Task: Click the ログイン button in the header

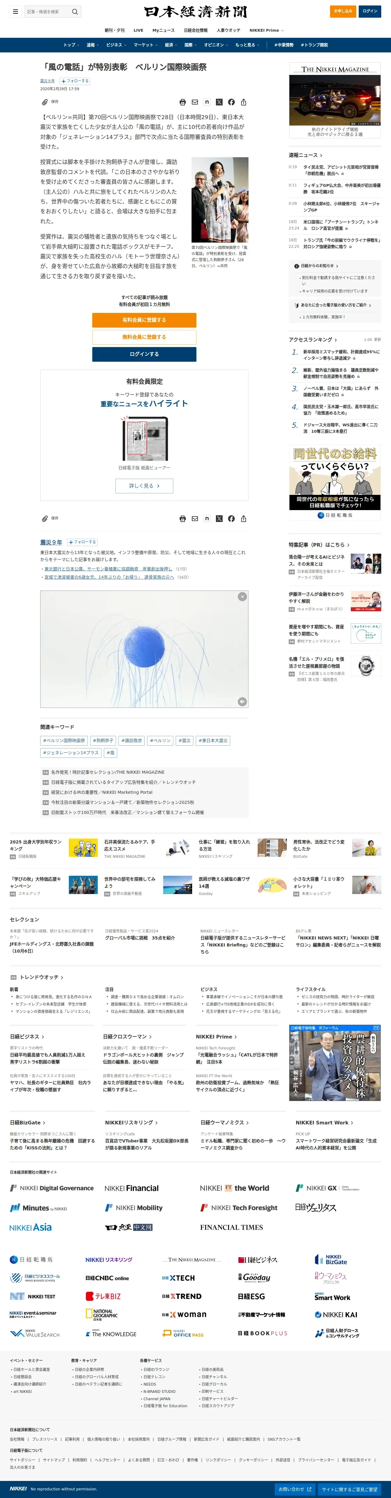Action: 369,11
